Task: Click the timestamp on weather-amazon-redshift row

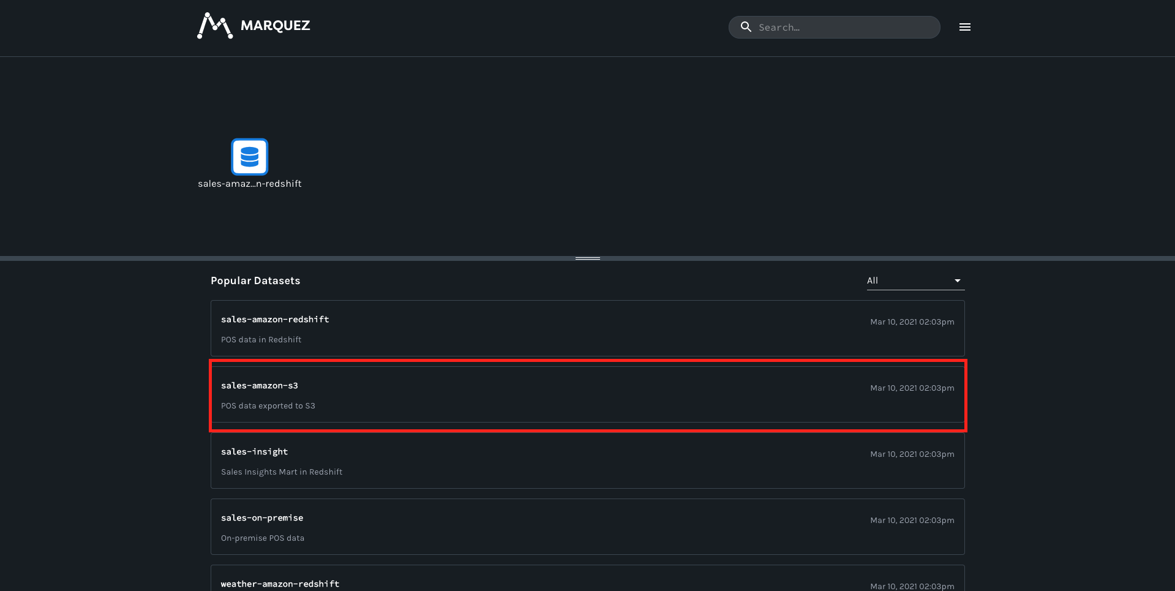Action: point(912,586)
